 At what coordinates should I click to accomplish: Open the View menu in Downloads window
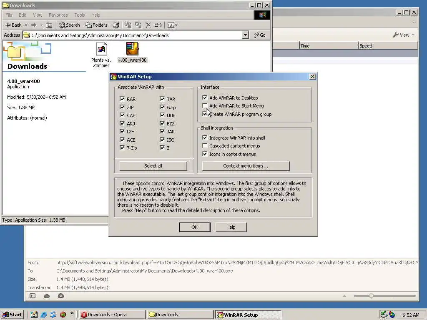(x=38, y=15)
